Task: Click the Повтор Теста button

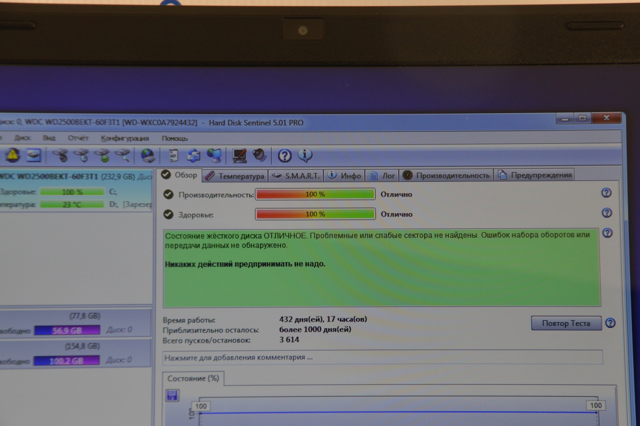Action: [x=566, y=323]
